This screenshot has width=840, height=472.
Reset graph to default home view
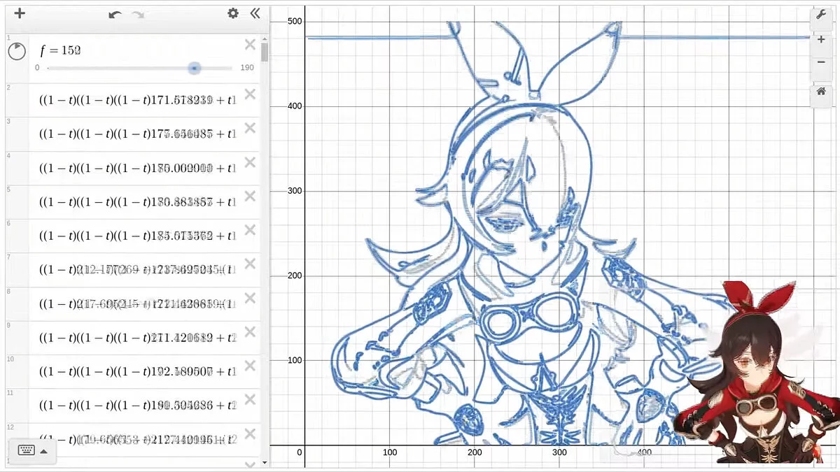point(821,92)
